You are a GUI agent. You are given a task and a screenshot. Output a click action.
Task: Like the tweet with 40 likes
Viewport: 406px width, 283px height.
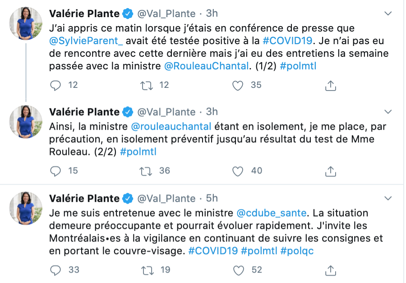pyautogui.click(x=238, y=171)
